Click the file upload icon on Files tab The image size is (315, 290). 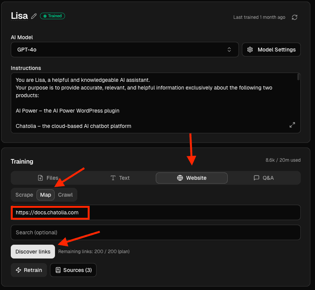tap(40, 178)
